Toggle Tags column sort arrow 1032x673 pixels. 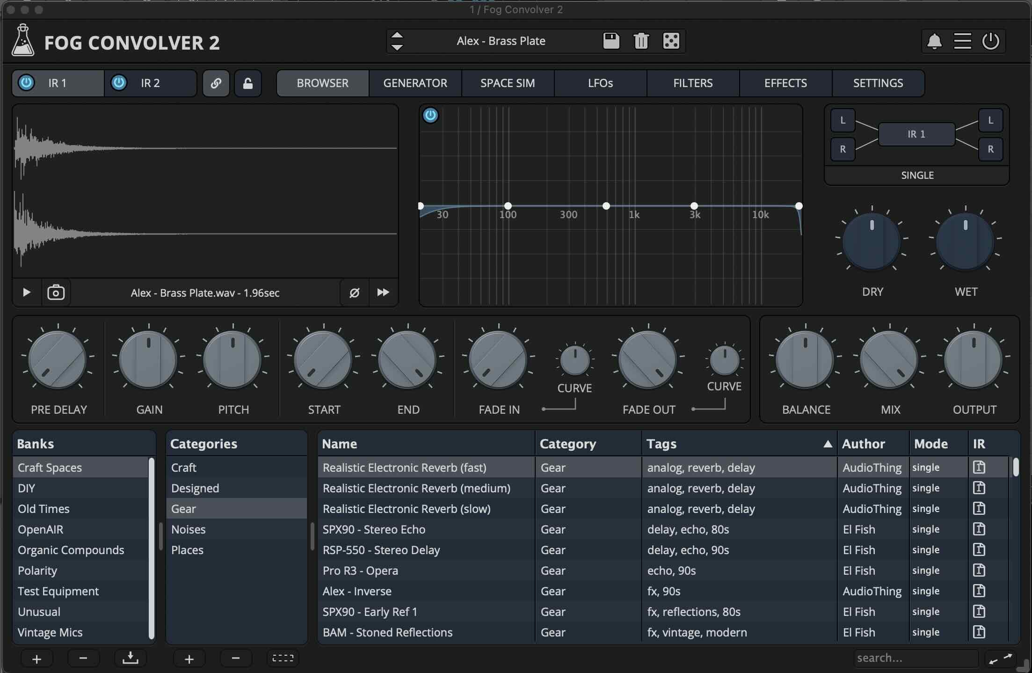coord(827,444)
